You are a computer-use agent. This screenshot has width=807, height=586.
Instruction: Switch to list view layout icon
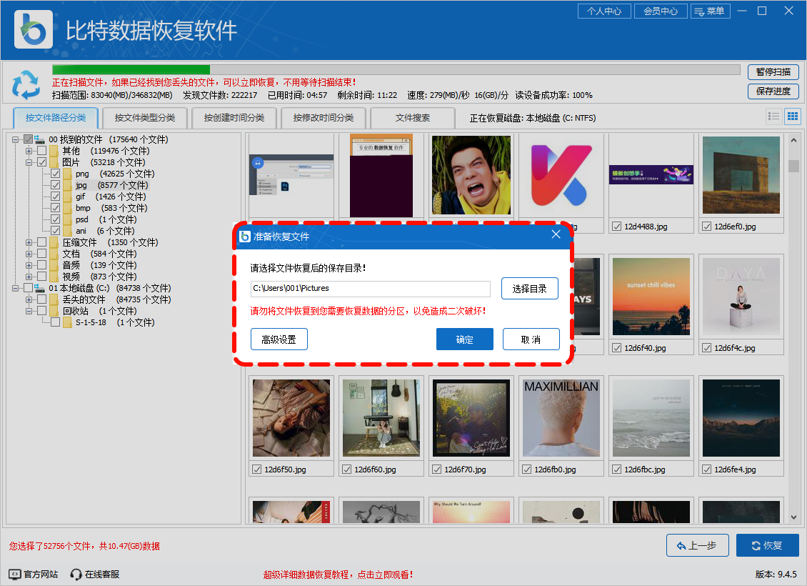click(773, 116)
